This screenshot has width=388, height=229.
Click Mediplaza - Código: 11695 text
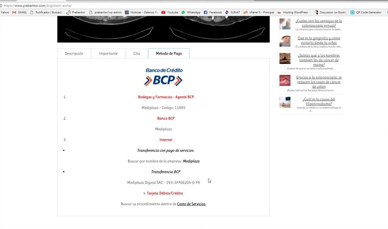click(163, 108)
